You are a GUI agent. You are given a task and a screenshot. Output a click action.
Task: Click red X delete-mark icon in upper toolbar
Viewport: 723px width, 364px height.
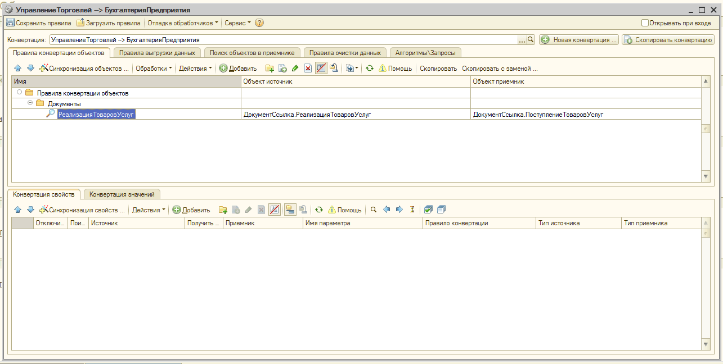click(x=308, y=68)
